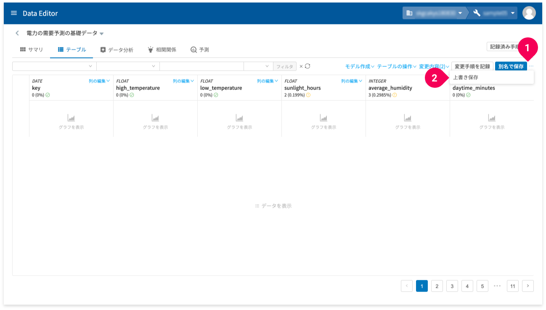Open the first filter column dropdown
The width and height of the screenshot is (546, 310).
(x=54, y=66)
